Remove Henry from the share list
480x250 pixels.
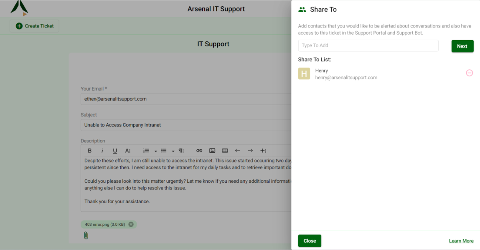pos(469,73)
